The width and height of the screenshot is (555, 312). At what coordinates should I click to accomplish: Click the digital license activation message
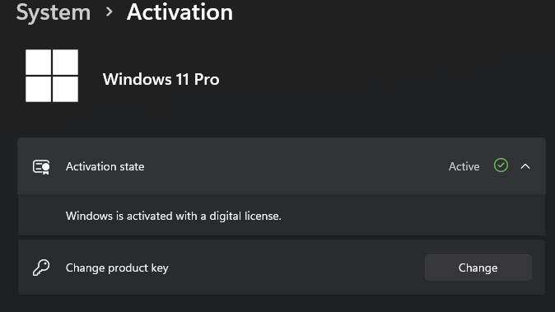pyautogui.click(x=174, y=216)
